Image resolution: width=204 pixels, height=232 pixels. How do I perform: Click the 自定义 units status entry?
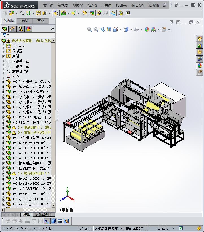pyautogui.click(x=162, y=228)
